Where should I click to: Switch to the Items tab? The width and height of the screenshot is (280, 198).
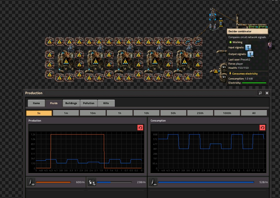36,103
